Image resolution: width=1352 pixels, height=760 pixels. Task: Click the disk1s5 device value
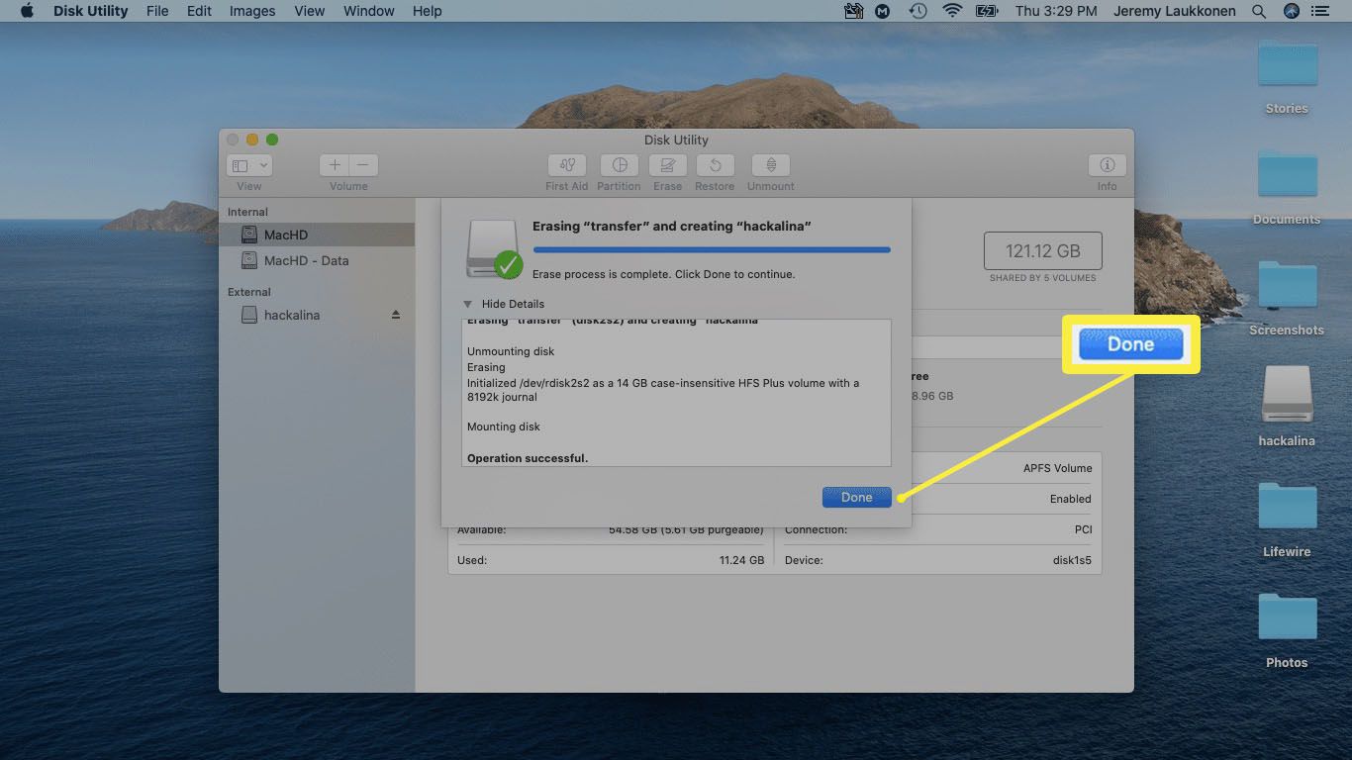click(1072, 560)
